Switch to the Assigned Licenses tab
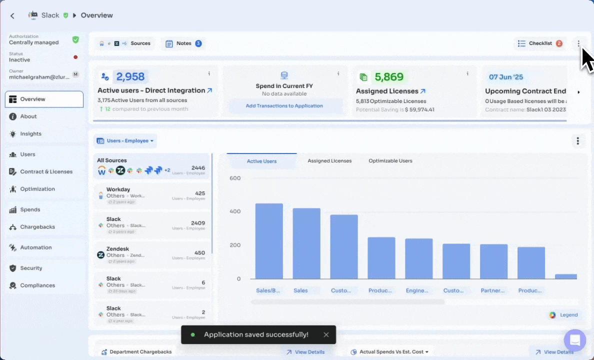594x360 pixels. (x=329, y=161)
